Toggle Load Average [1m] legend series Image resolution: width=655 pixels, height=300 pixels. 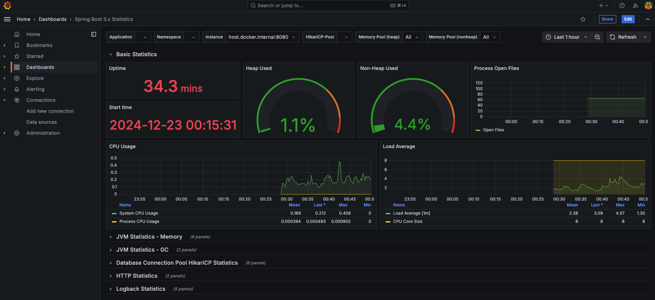[411, 213]
